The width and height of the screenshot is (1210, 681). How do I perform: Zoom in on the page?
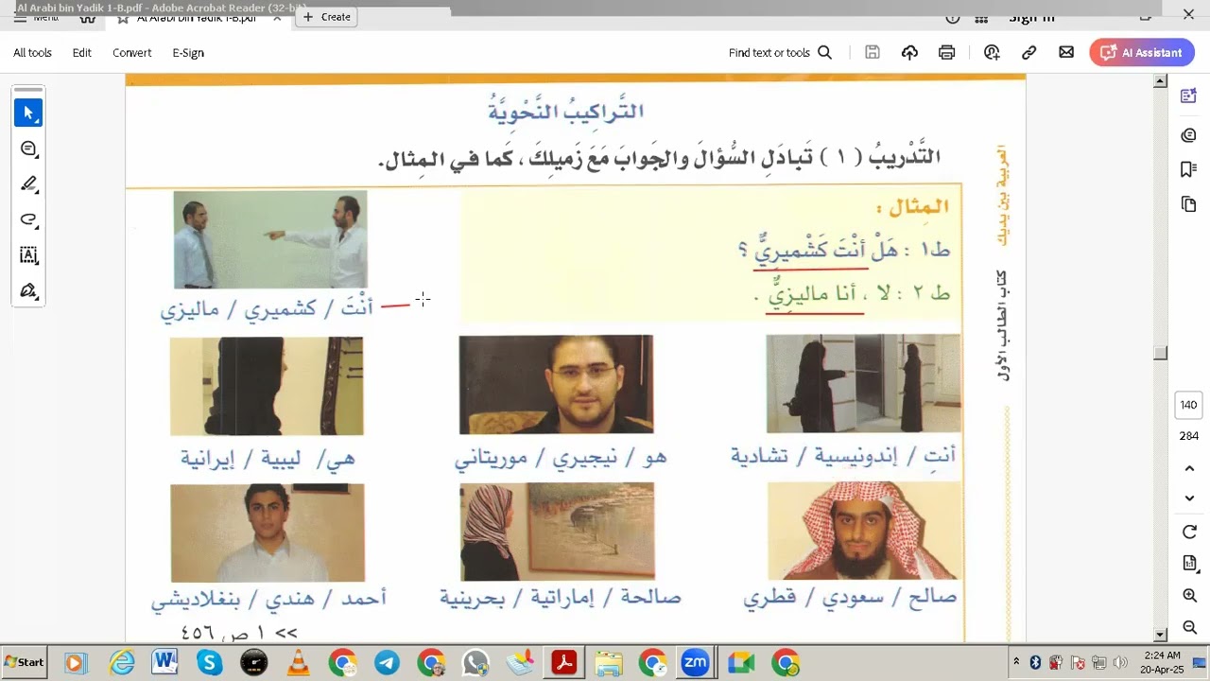(1189, 595)
